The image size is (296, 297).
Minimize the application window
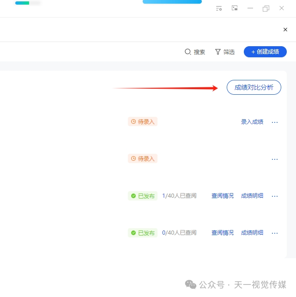[x=250, y=8]
